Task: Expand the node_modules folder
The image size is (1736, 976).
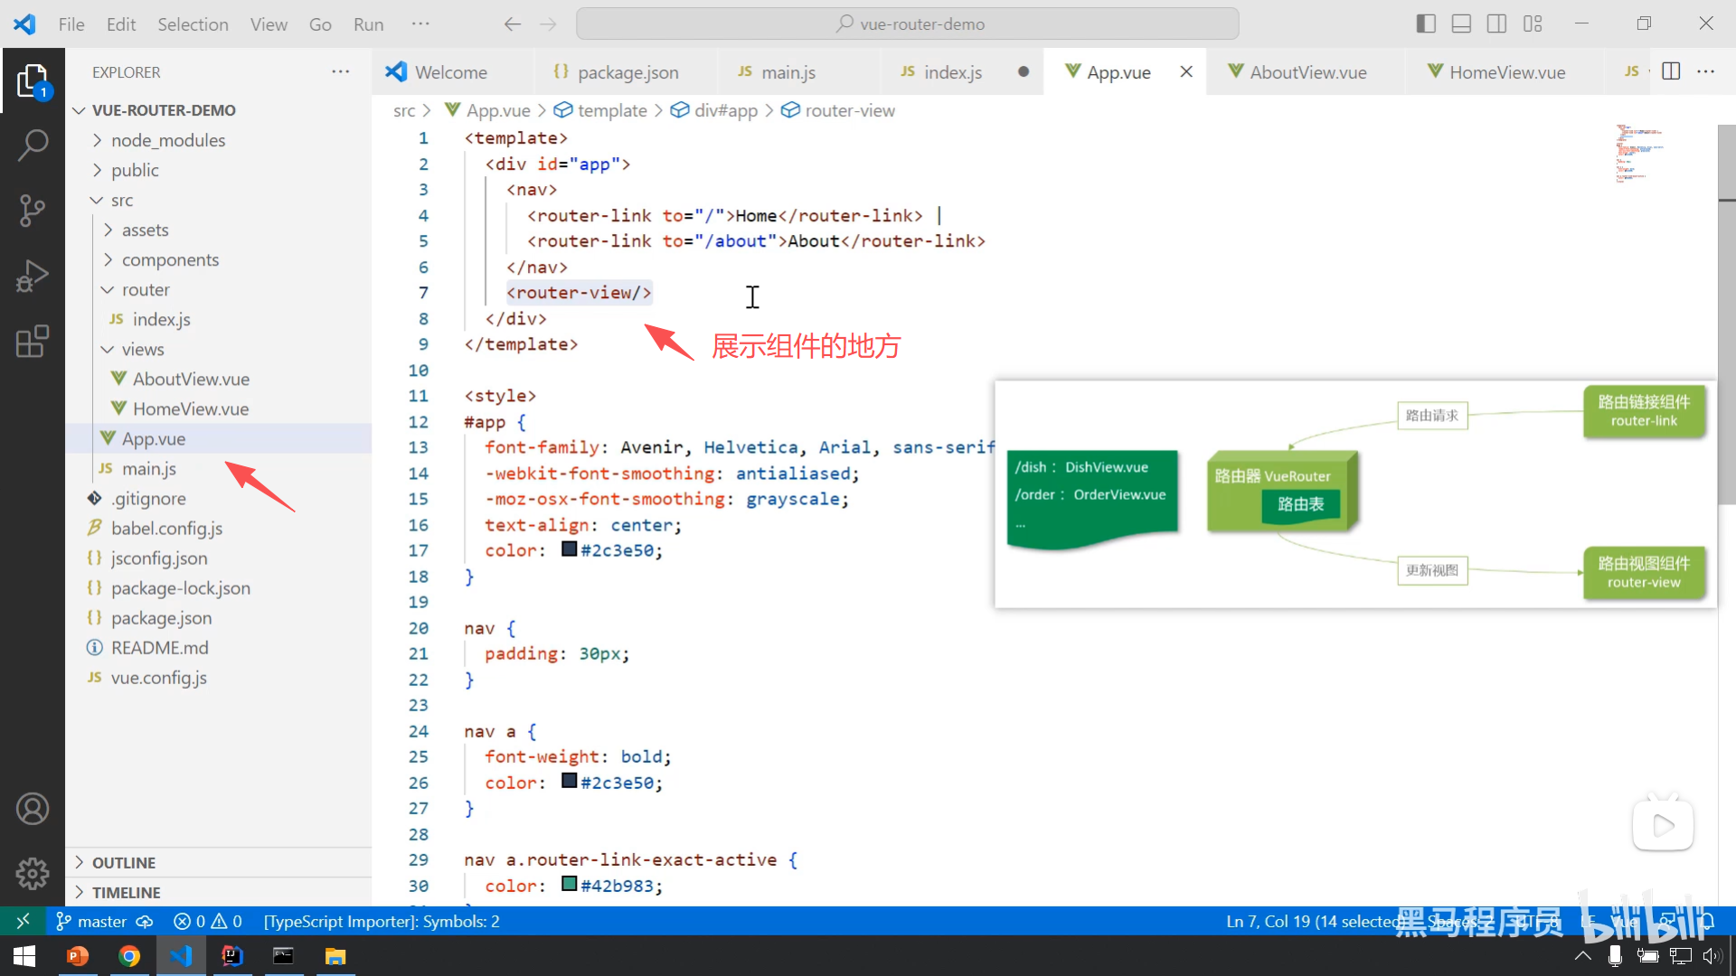Action: tap(167, 140)
